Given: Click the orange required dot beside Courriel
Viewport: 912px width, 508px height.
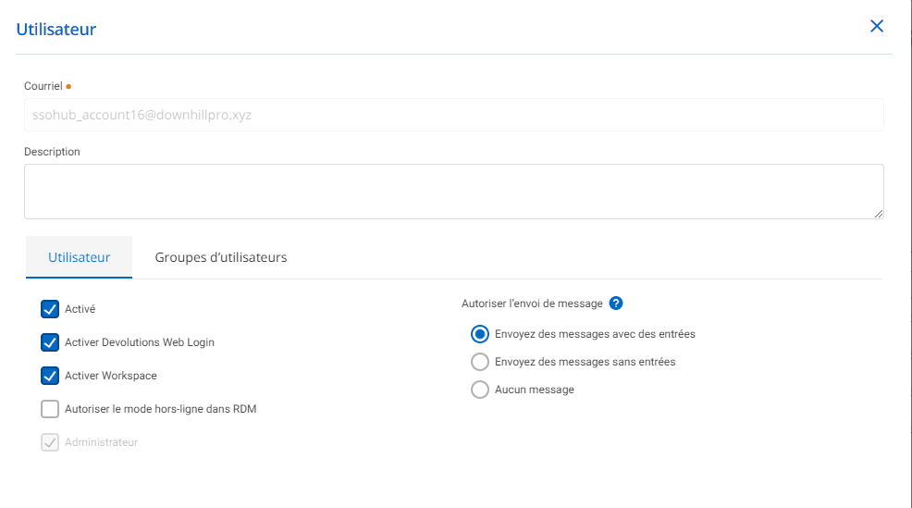Looking at the screenshot, I should click(68, 87).
